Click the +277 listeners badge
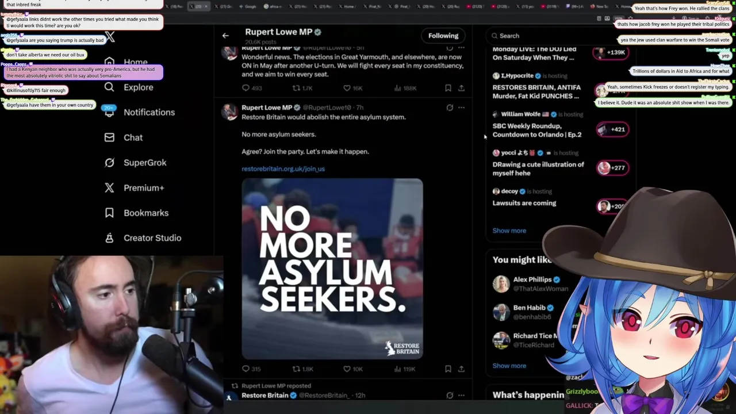Screen dimensions: 736x414 point(612,168)
